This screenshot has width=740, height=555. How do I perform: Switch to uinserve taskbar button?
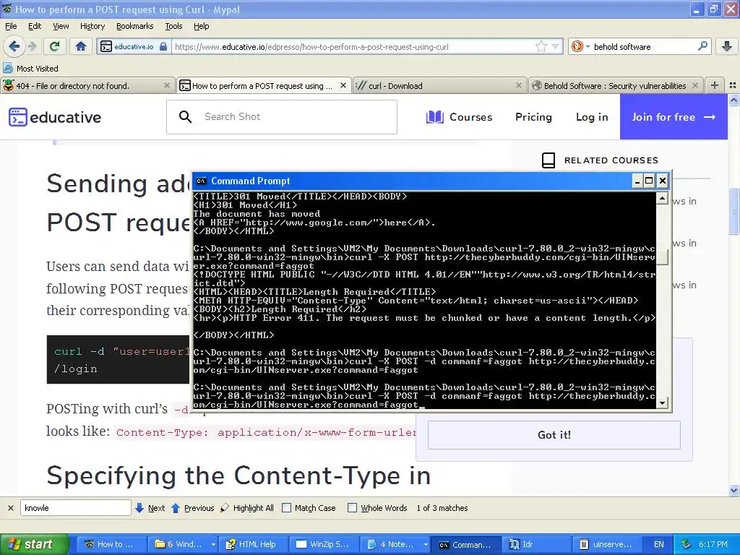coord(606,544)
